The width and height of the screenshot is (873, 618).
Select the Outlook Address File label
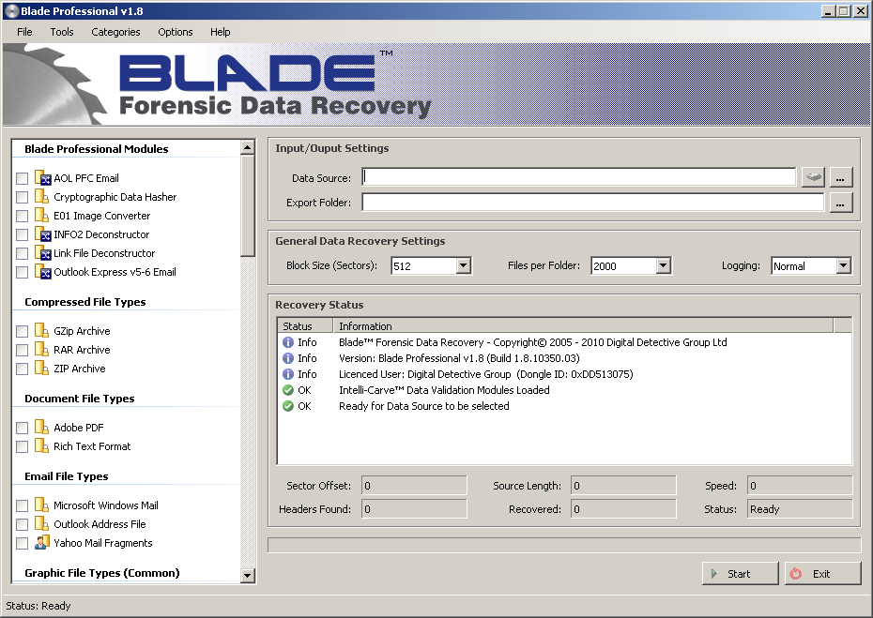100,524
